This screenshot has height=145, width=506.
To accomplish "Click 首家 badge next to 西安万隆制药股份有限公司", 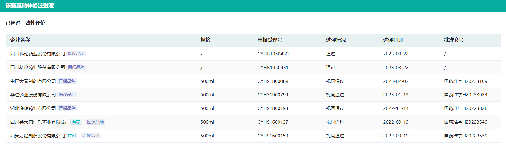I will [x=72, y=136].
